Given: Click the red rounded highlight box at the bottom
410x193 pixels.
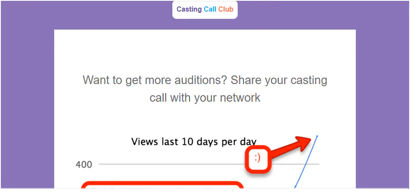Looking at the screenshot, I should [x=162, y=185].
